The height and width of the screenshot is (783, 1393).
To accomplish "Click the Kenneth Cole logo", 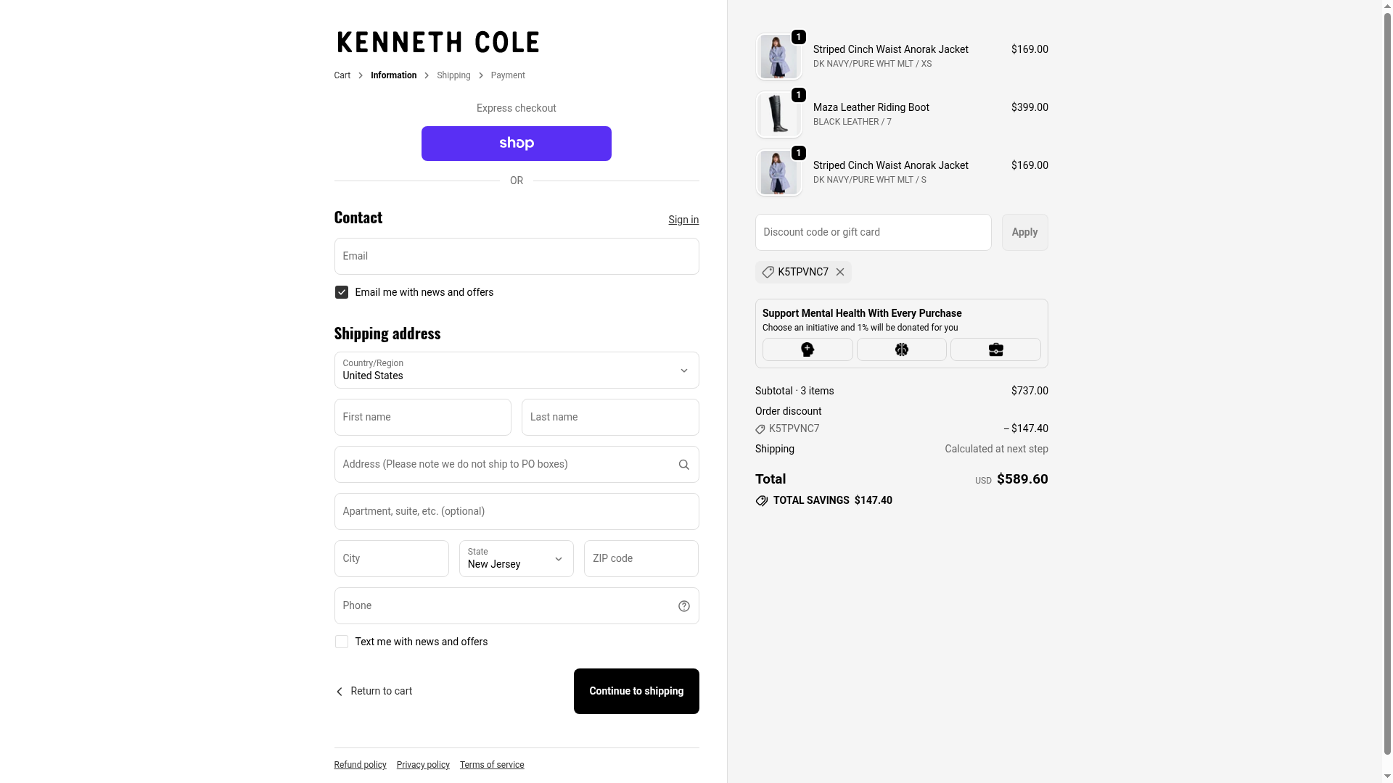I will [x=438, y=42].
